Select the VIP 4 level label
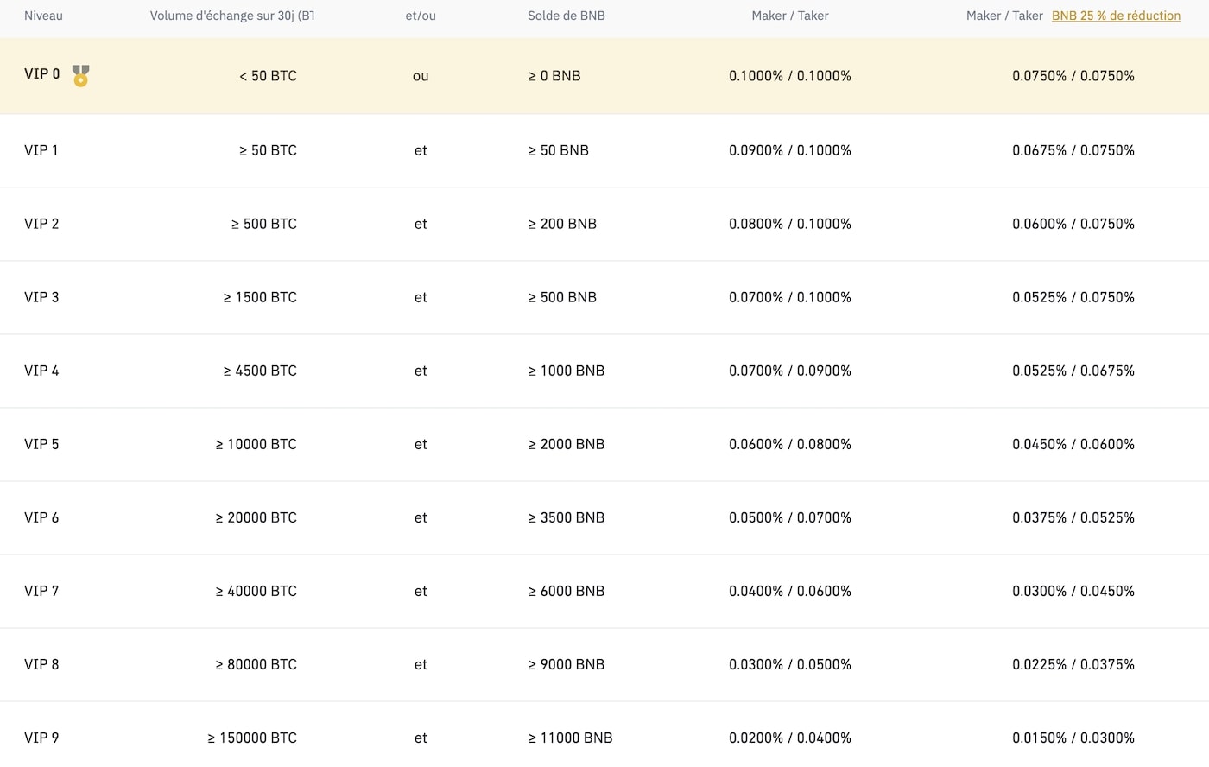Viewport: 1209px width, 767px height. point(41,371)
